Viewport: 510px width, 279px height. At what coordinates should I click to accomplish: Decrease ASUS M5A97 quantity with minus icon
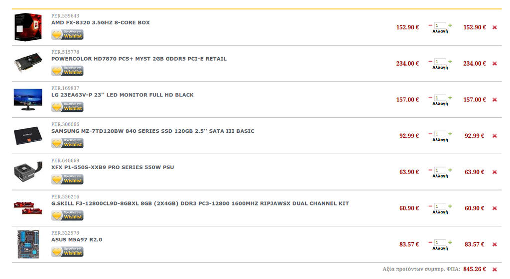[x=430, y=242]
